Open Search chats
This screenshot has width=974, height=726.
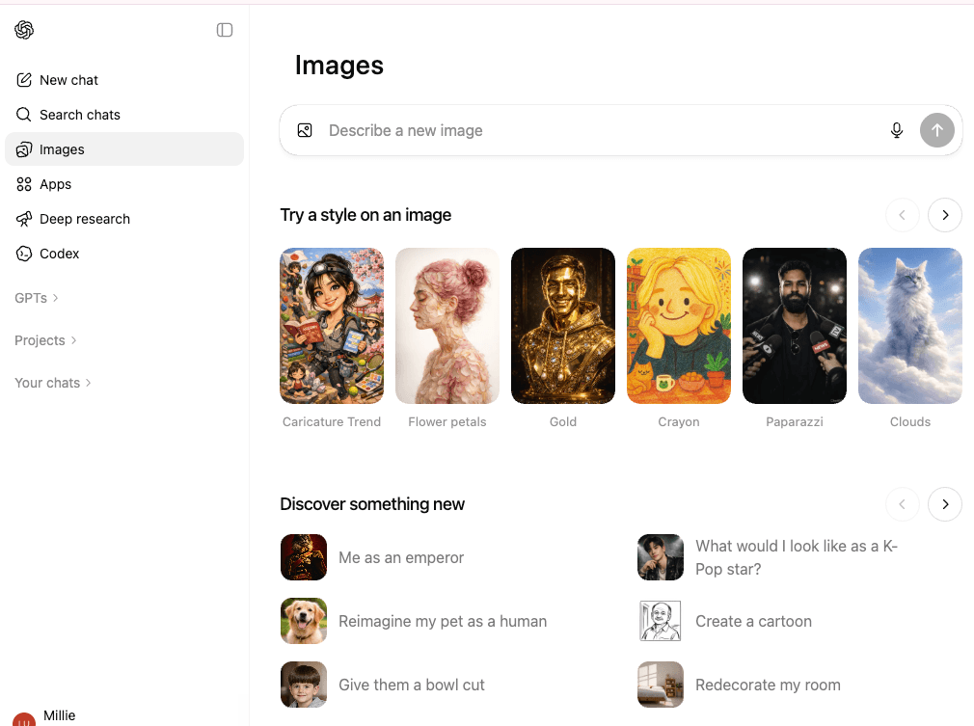[x=79, y=114]
